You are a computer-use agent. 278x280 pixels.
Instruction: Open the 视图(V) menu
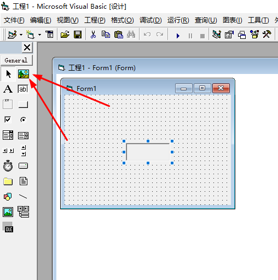coord(67,20)
